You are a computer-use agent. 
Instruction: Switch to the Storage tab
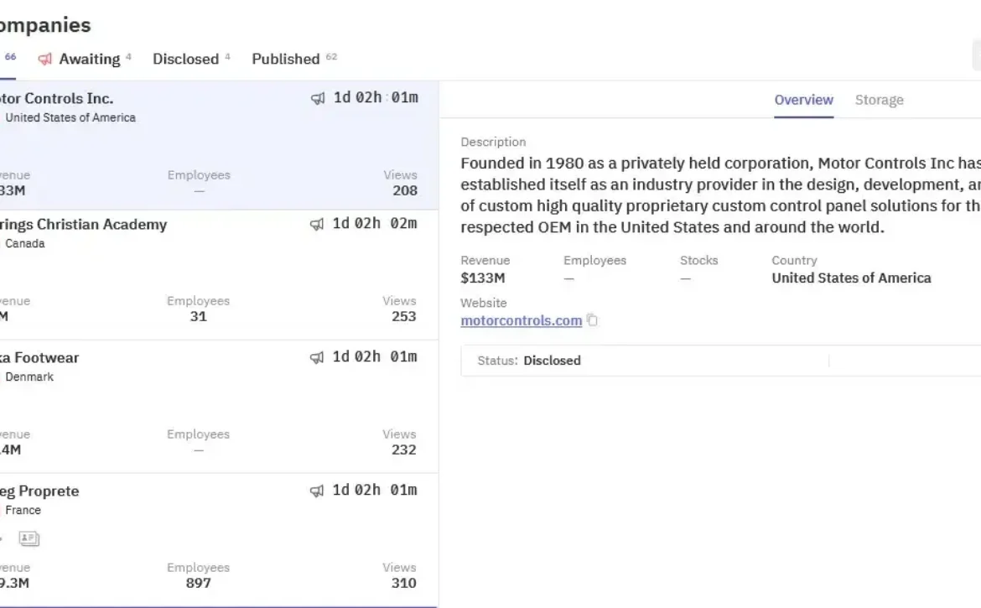click(879, 100)
